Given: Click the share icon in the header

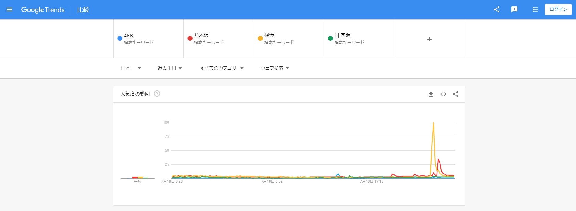Looking at the screenshot, I should click(x=497, y=9).
